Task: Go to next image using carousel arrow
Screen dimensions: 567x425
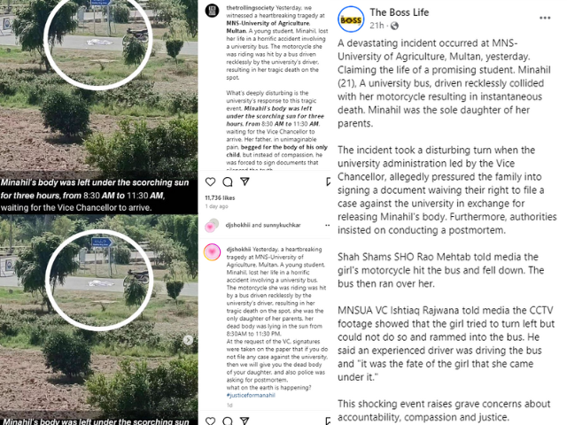Action: (x=188, y=340)
